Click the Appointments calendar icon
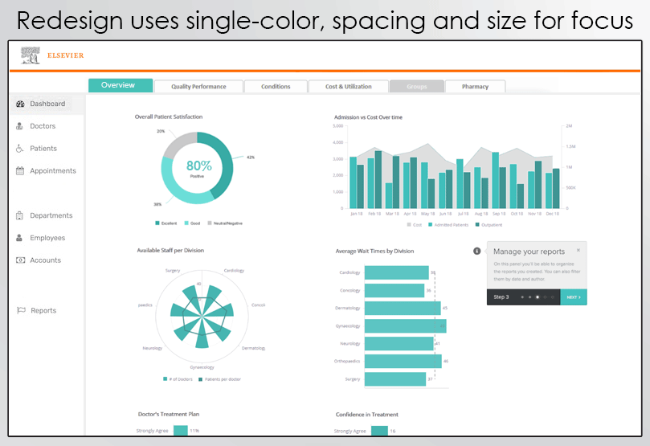 point(20,171)
